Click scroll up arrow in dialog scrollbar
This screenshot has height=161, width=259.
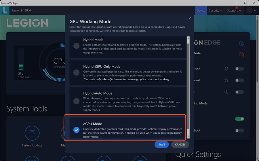coord(188,39)
